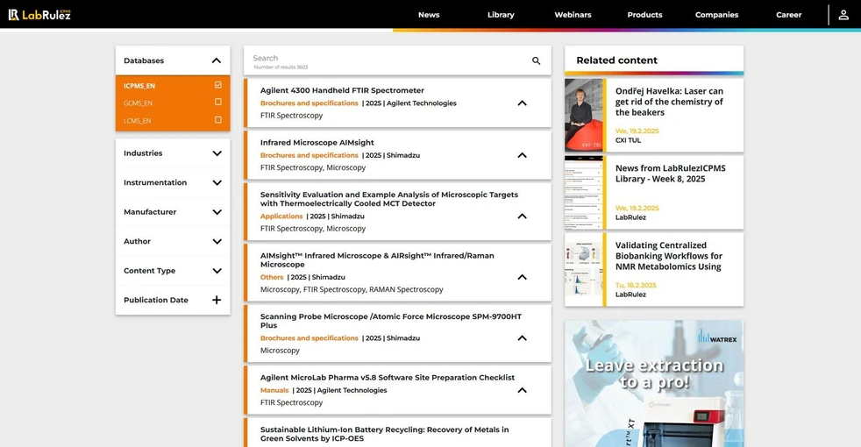Open the Sensitivity Evaluation and Example Analysis article
Viewport: 861px width, 447px height.
[x=388, y=199]
